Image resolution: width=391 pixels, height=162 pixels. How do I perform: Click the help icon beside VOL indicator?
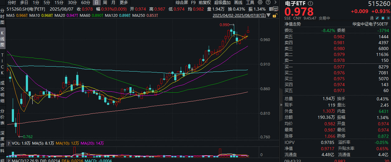(x=8, y=143)
